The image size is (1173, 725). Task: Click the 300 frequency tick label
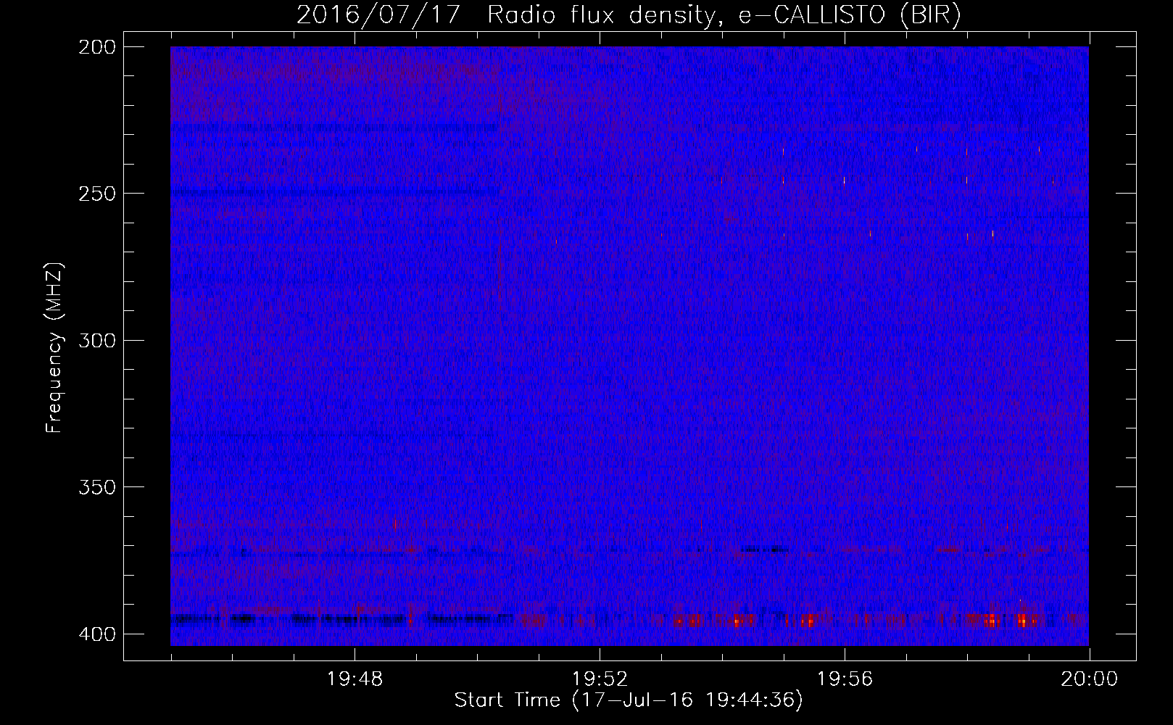[96, 340]
